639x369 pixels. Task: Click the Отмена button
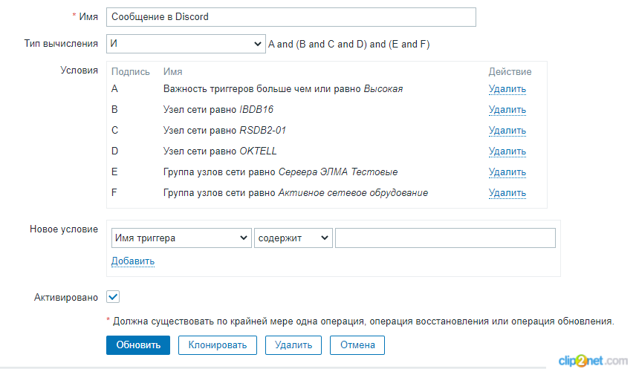click(x=357, y=345)
